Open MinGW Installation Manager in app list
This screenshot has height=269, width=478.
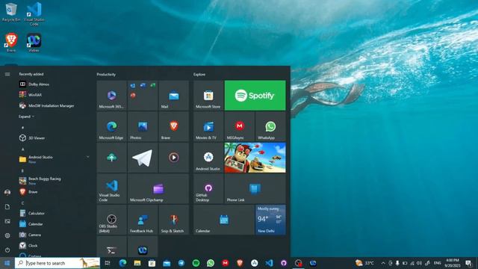(x=55, y=106)
